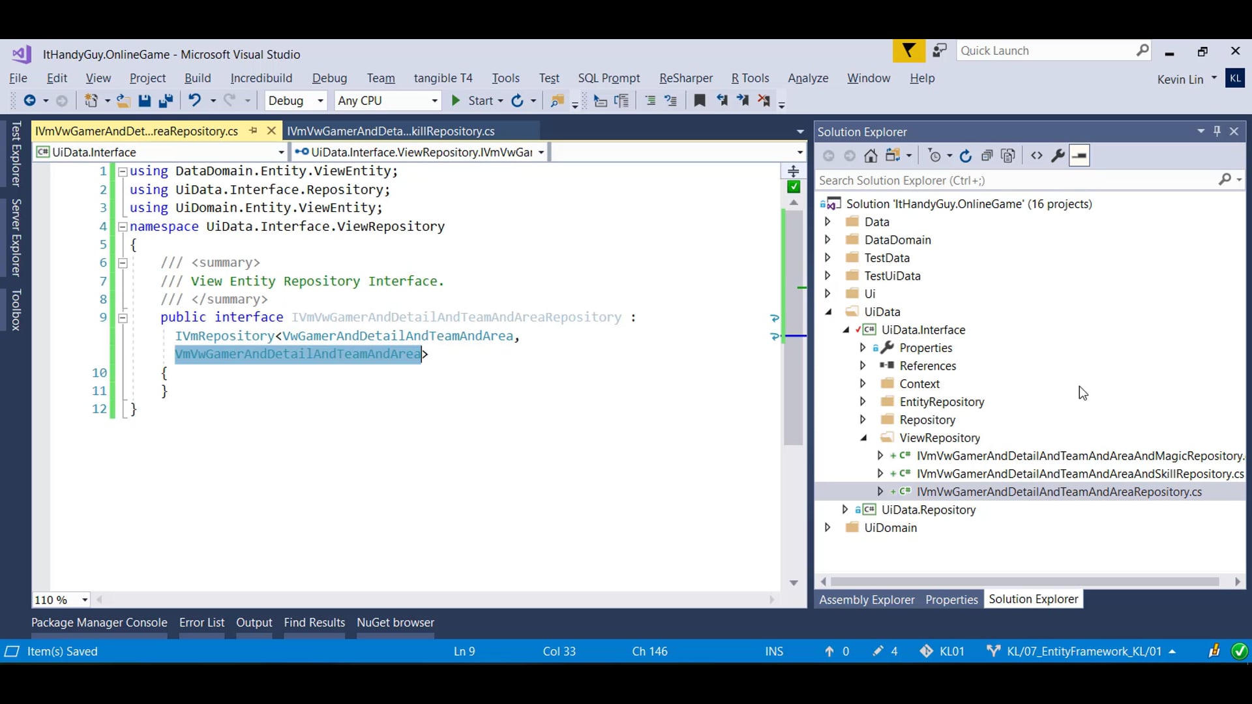
Task: Expand the UiData.Repository project node
Action: point(845,510)
